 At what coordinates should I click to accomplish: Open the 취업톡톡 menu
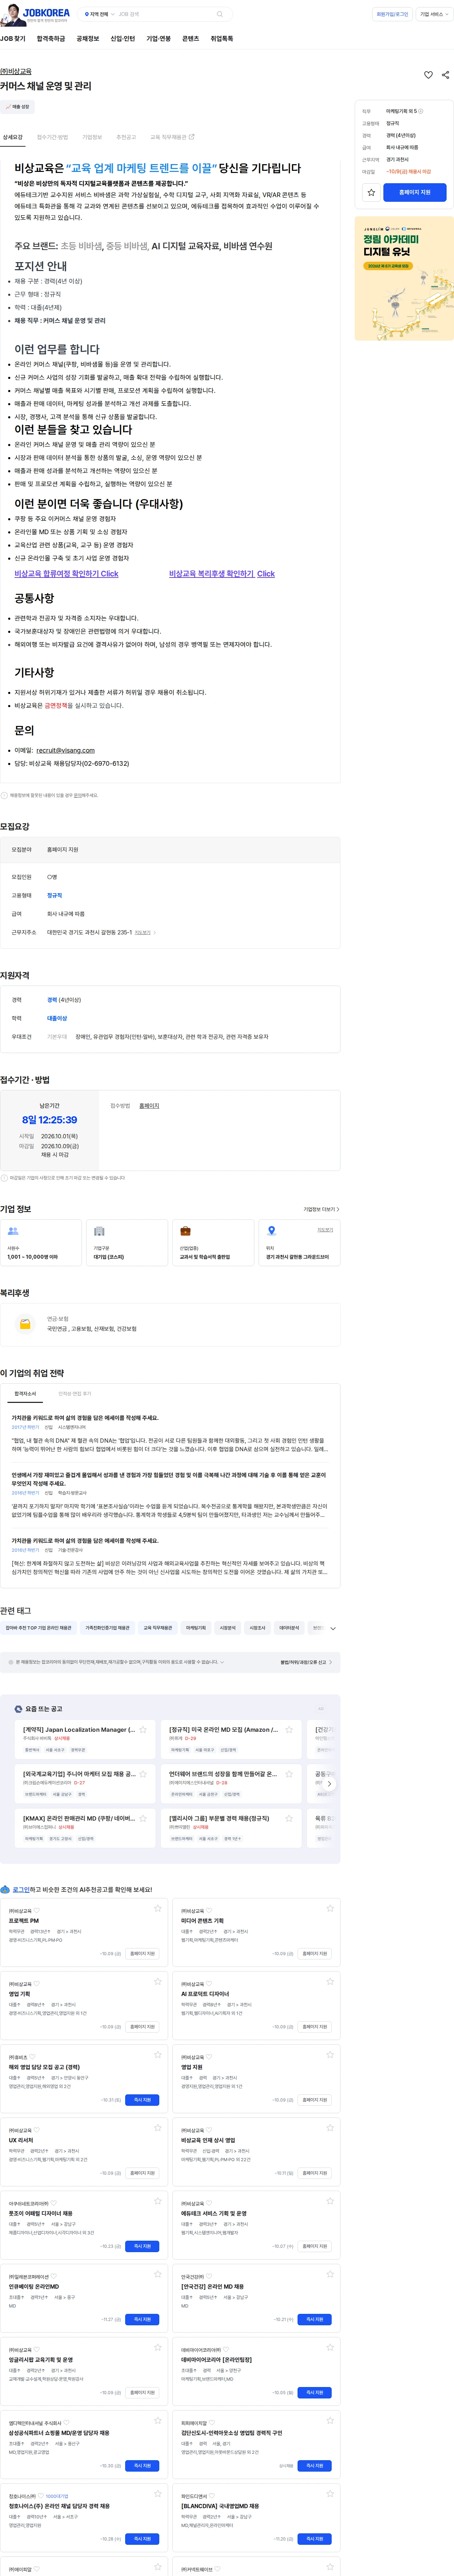click(222, 39)
